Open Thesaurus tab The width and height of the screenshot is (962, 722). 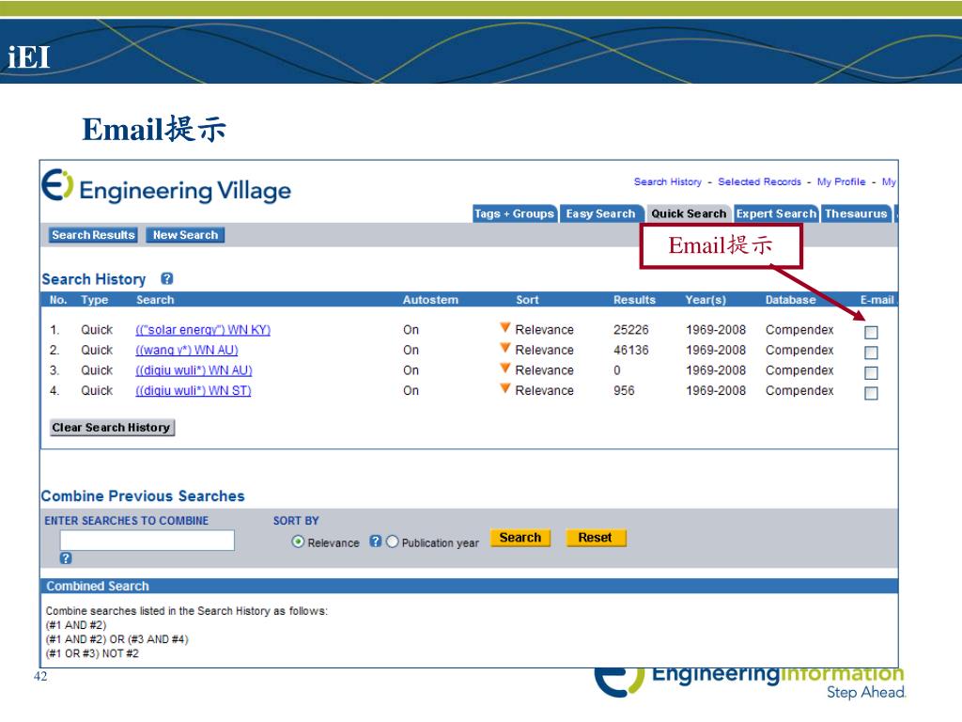coord(856,213)
